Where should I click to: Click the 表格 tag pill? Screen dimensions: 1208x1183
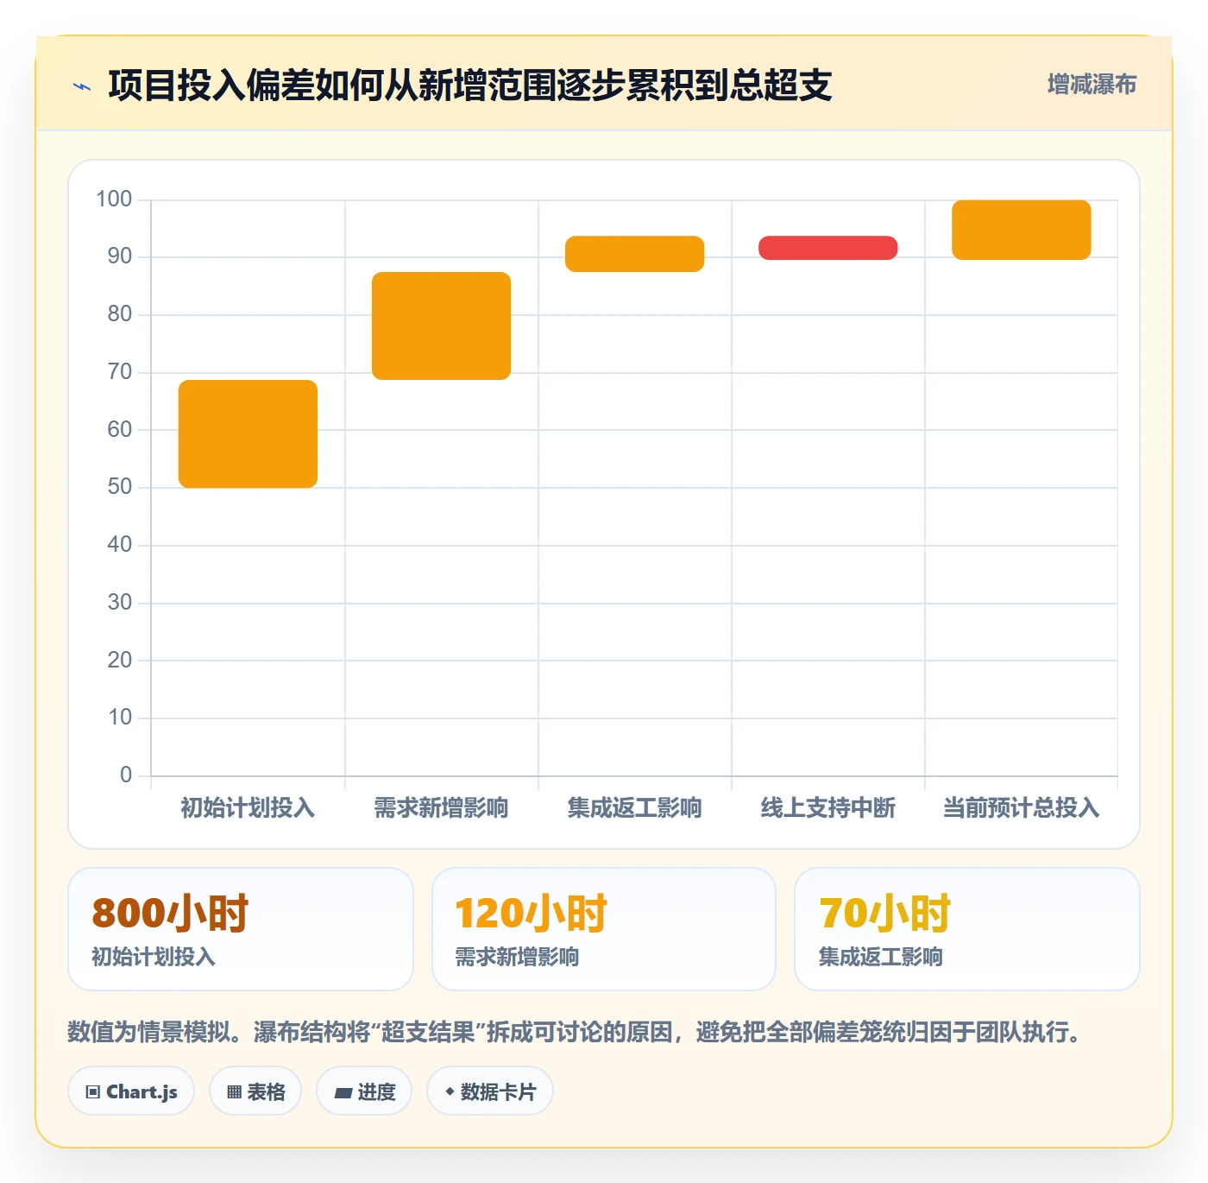[x=255, y=1091]
